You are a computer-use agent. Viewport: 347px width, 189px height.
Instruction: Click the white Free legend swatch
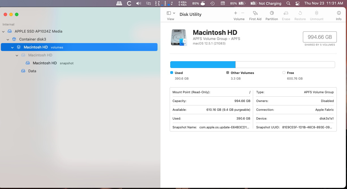(x=284, y=73)
